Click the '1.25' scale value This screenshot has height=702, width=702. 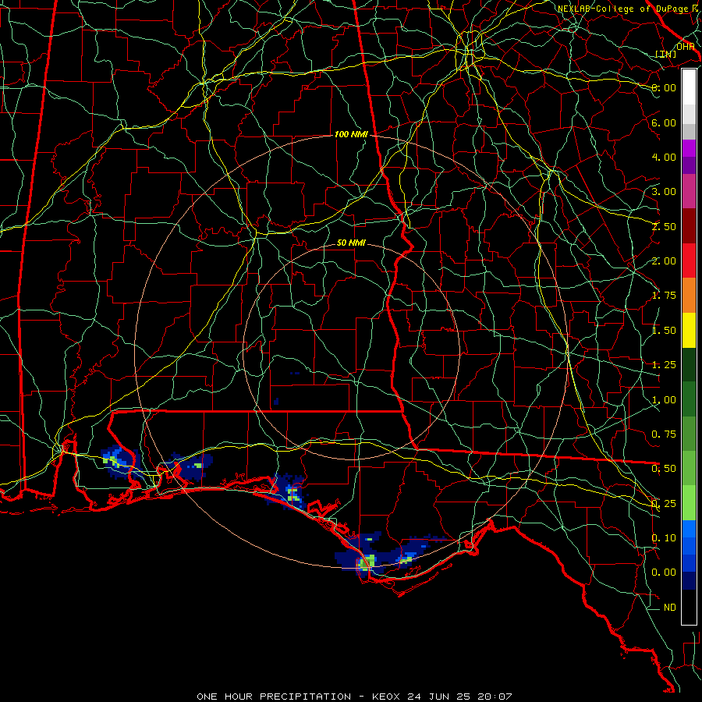664,365
